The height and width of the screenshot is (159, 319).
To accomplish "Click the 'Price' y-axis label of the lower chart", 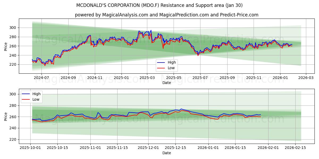I will (x=6, y=116).
